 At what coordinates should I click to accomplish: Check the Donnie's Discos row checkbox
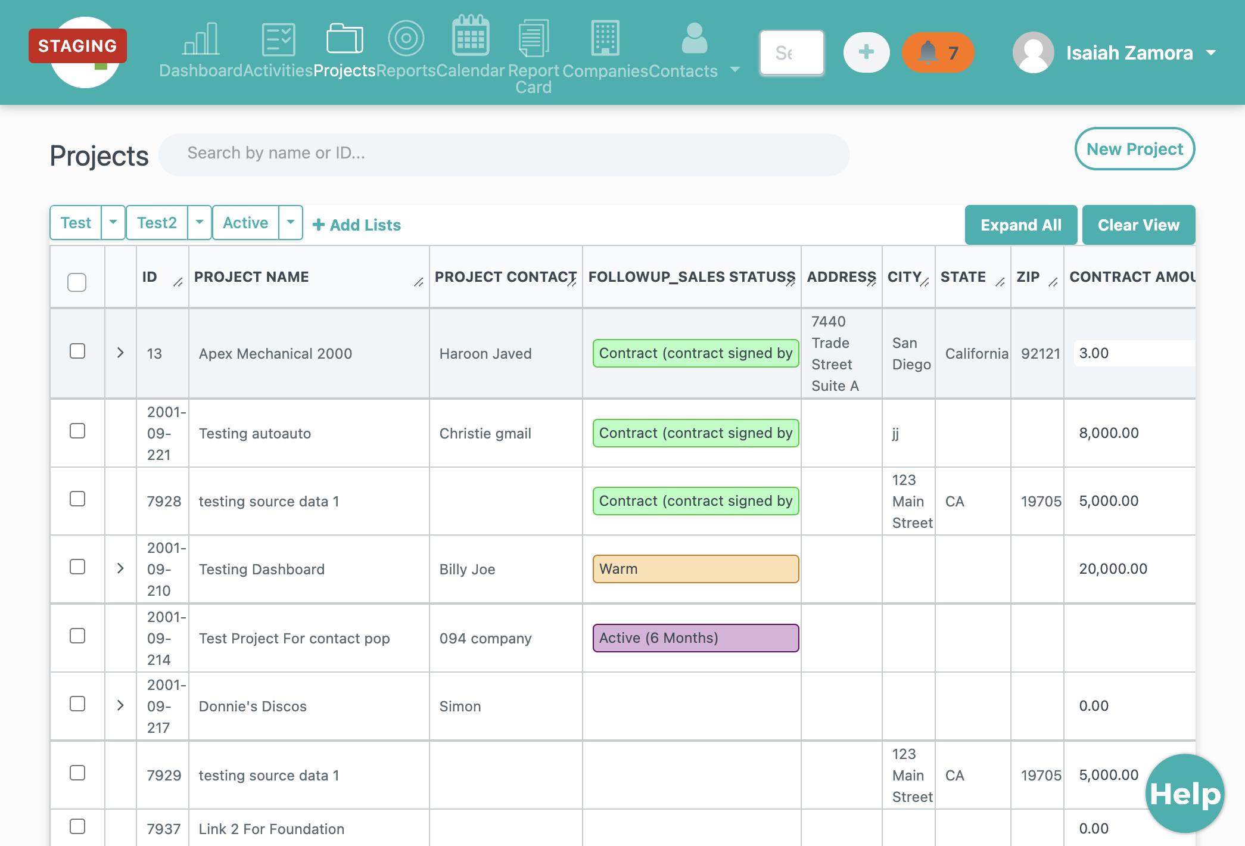[77, 704]
